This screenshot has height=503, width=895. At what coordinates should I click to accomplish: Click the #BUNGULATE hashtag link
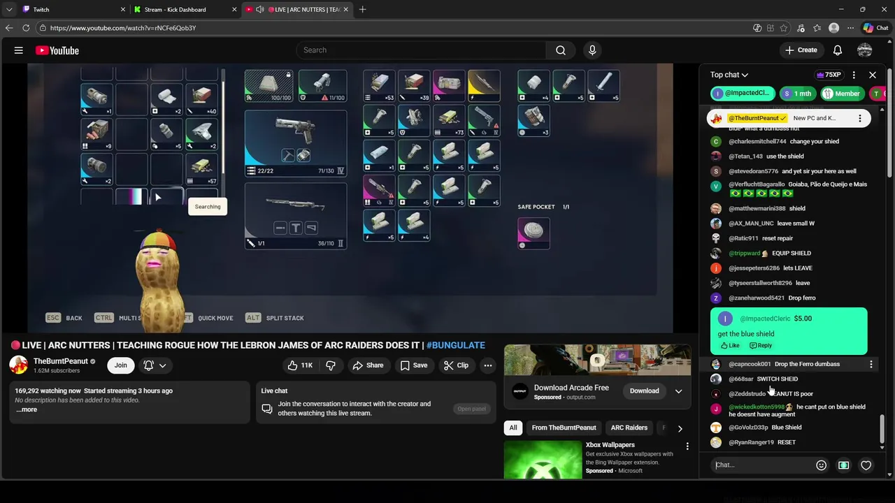[455, 345]
